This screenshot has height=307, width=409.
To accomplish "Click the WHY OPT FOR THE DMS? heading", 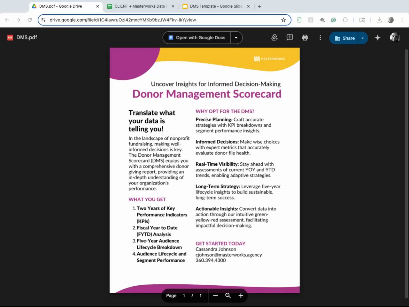I will (x=225, y=111).
